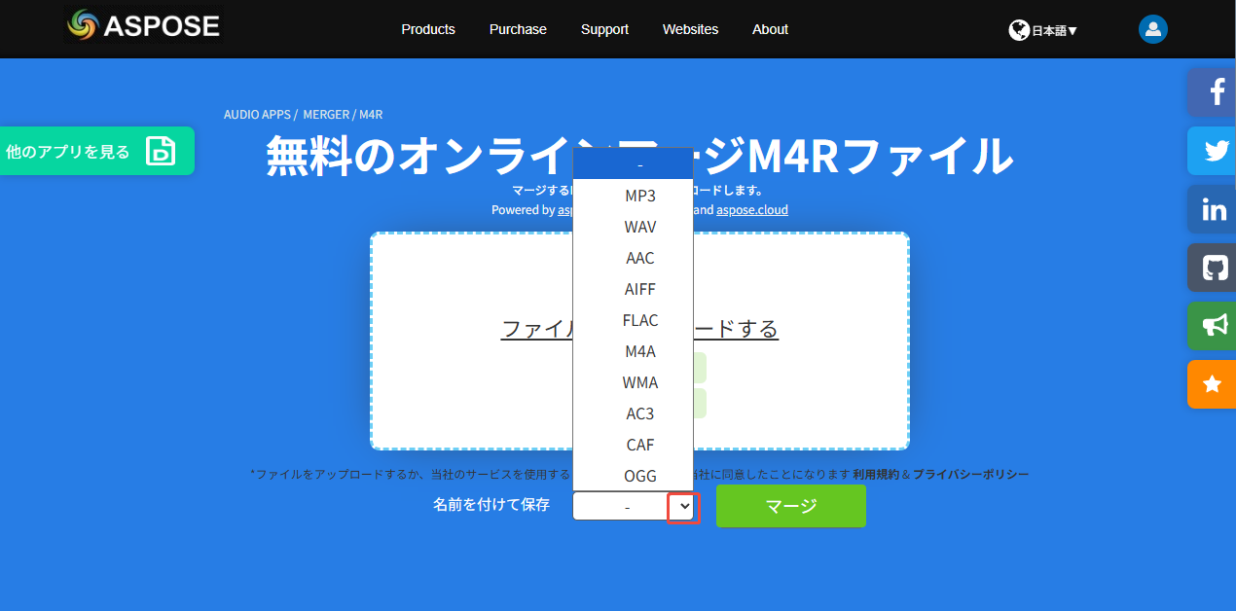1236x611 pixels.
Task: Open the Facebook share icon
Action: (1212, 92)
